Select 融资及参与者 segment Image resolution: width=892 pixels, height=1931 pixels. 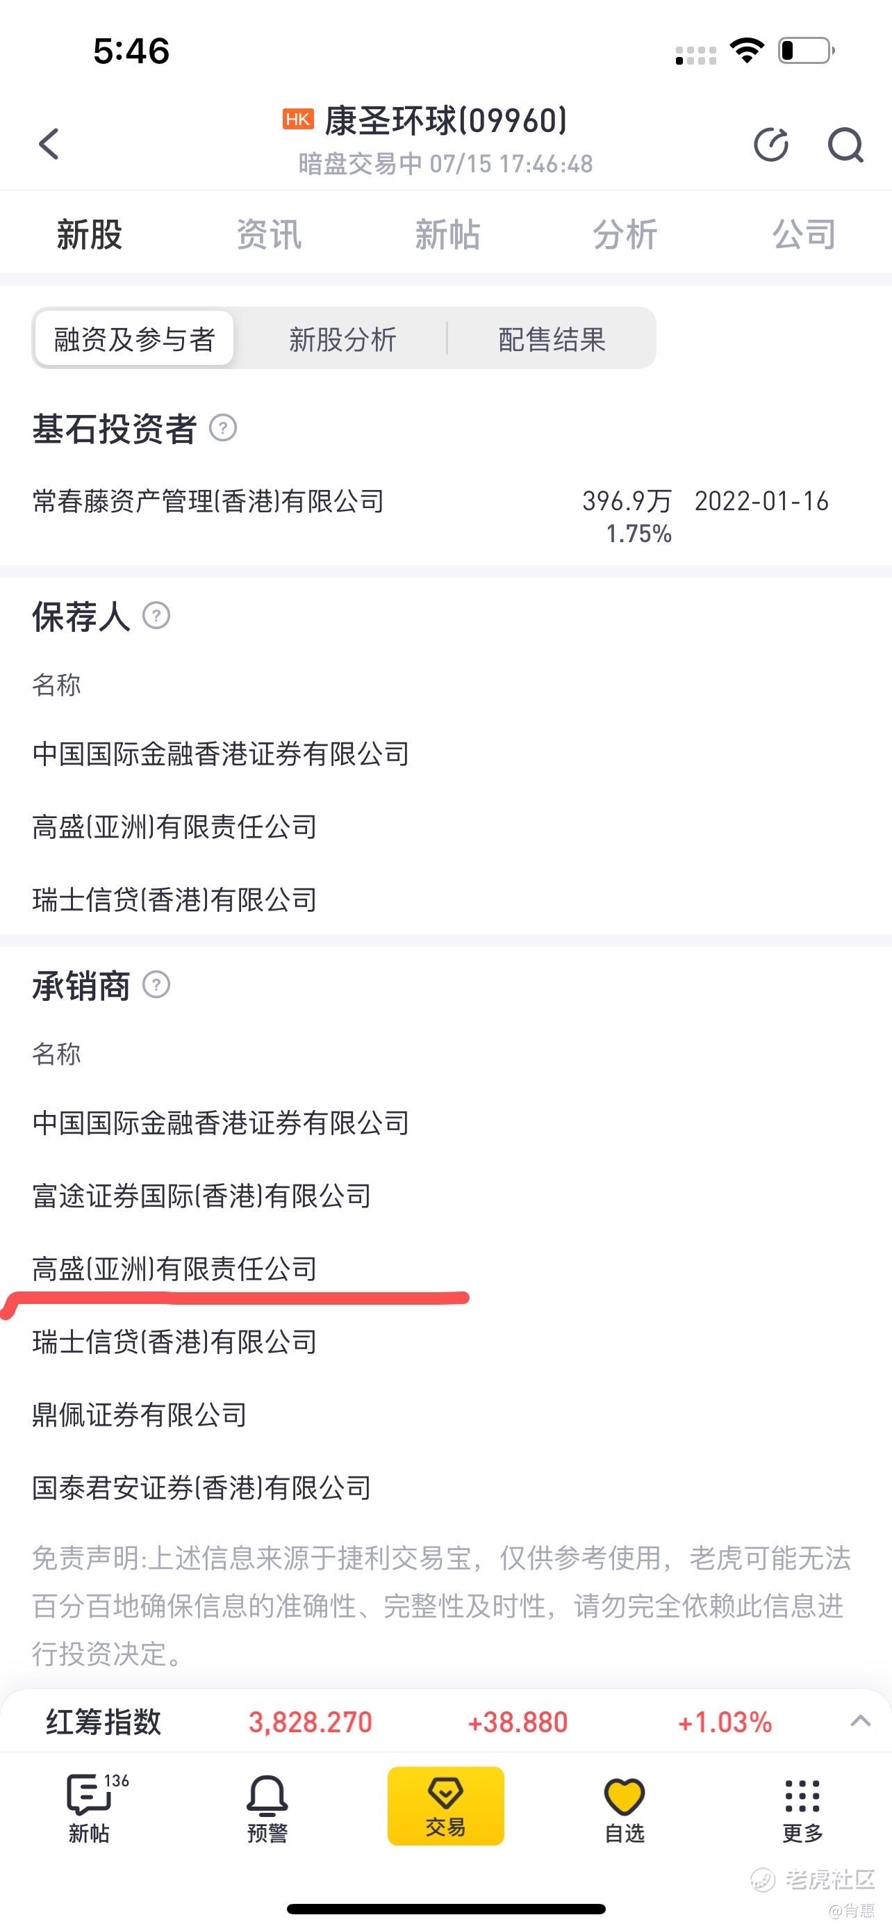[135, 339]
